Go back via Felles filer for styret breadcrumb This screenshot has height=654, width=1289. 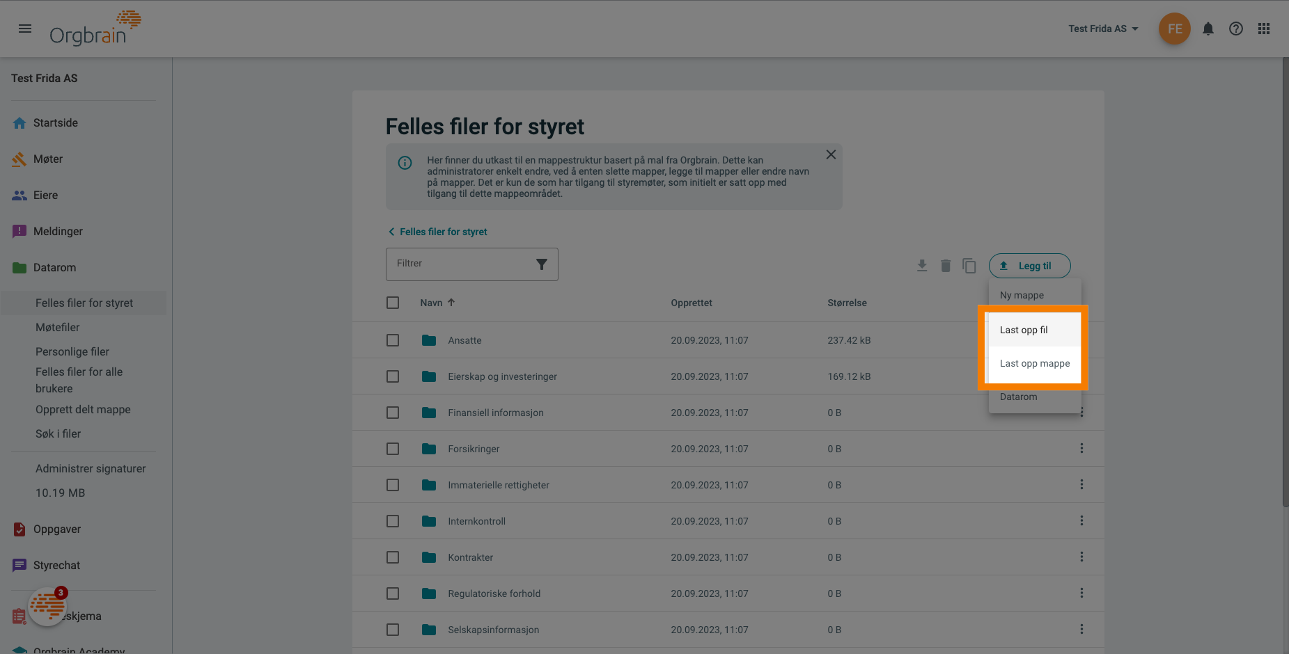tap(437, 232)
